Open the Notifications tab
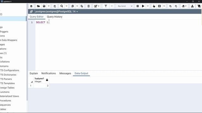This screenshot has height=113, width=202. (49, 73)
